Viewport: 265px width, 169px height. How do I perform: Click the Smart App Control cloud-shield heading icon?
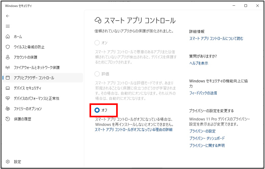tap(98, 20)
